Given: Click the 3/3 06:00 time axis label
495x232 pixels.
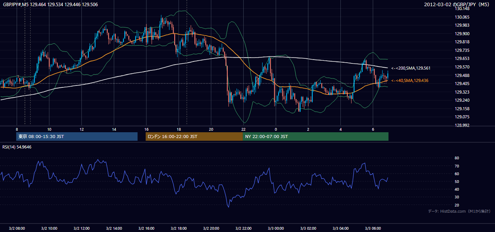Looking at the screenshot, I should [x=373, y=229].
